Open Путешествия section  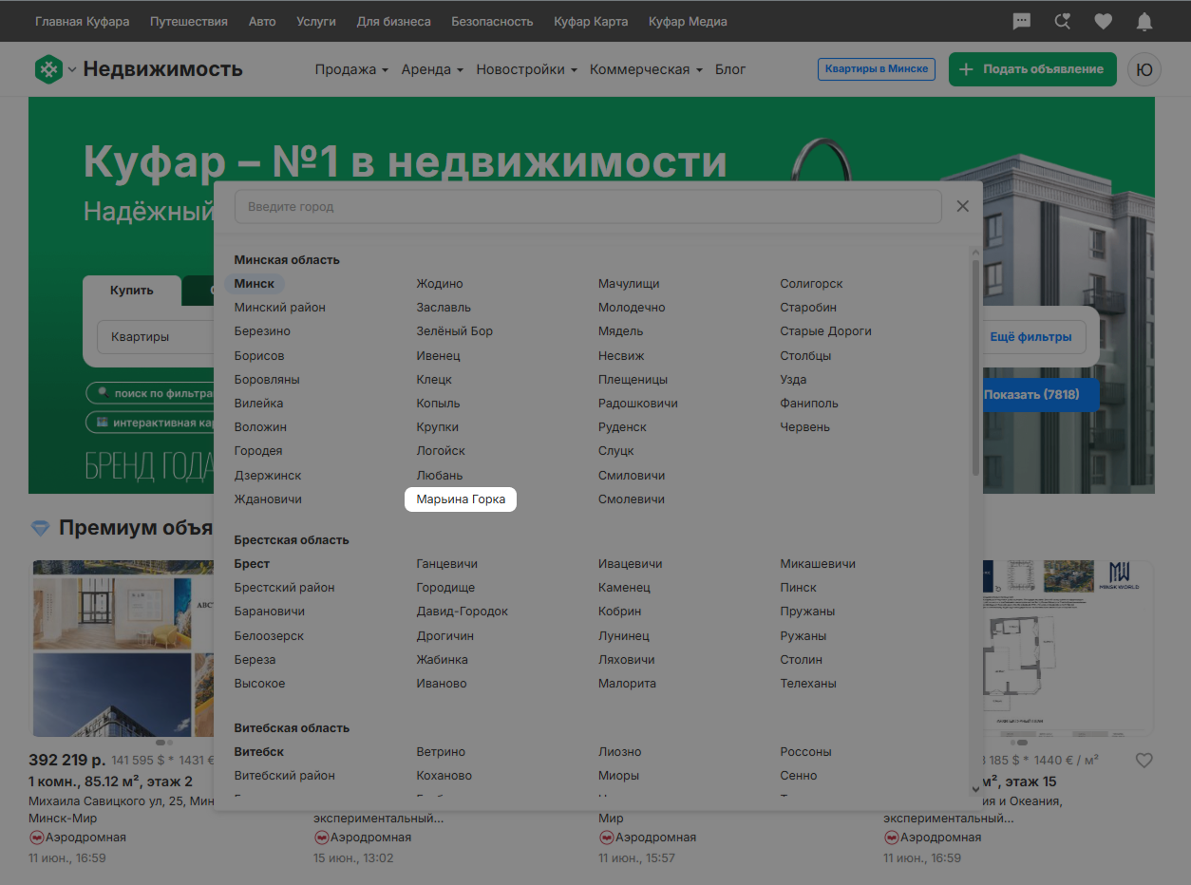pos(189,21)
